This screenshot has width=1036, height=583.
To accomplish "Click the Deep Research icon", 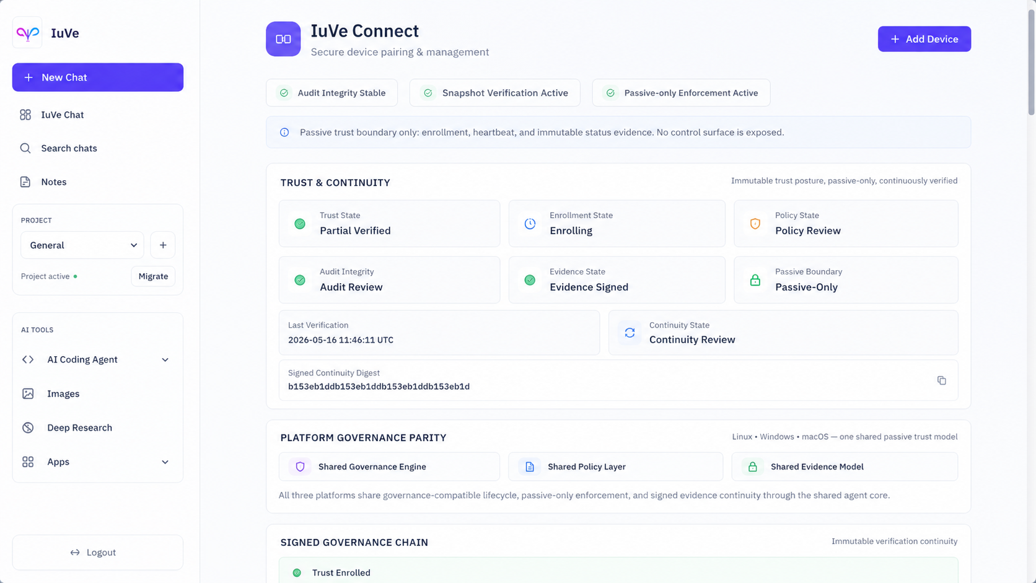I will tap(28, 427).
